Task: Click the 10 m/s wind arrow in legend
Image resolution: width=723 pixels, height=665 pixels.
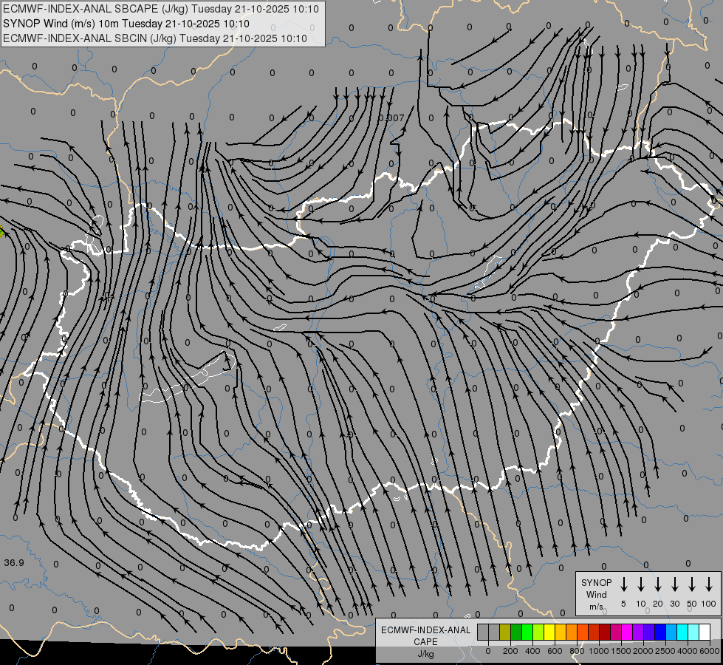Action: (x=640, y=584)
